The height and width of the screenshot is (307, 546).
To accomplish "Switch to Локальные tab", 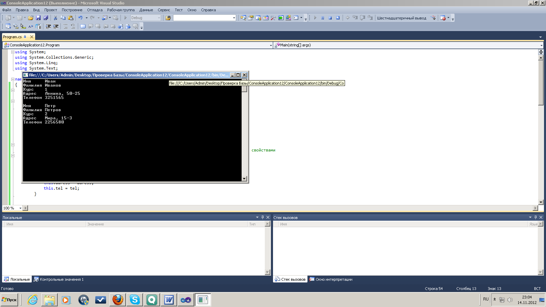I will 17,279.
